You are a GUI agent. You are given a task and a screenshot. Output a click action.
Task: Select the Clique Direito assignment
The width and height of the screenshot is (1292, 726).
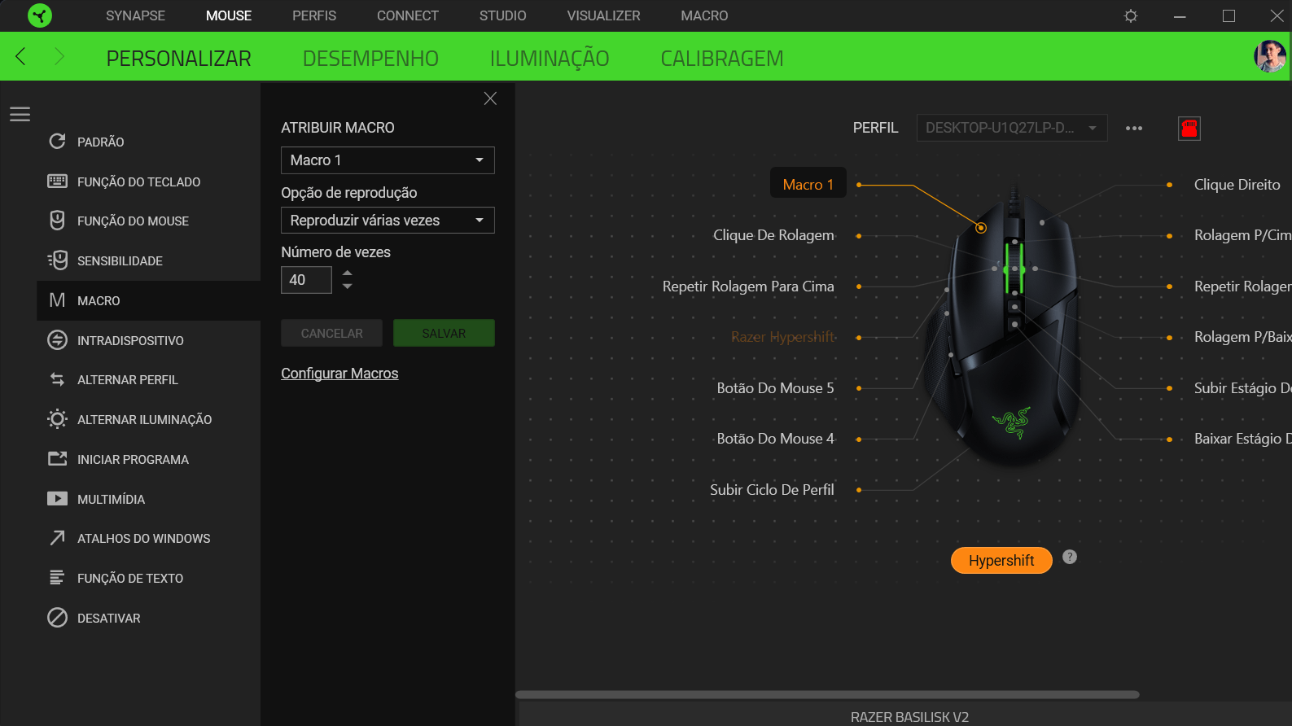[x=1237, y=185]
